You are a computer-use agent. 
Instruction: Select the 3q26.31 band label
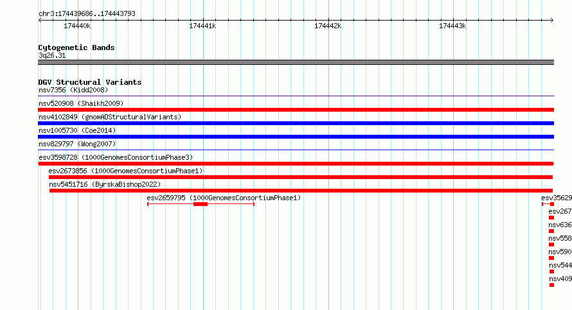pyautogui.click(x=52, y=55)
